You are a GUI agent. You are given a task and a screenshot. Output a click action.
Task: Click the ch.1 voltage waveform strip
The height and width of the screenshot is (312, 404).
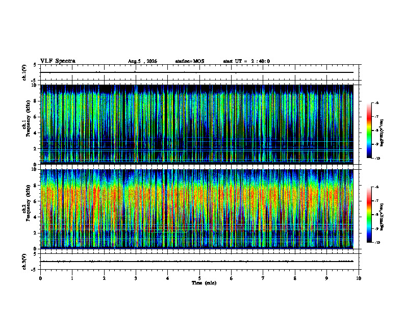(x=196, y=72)
